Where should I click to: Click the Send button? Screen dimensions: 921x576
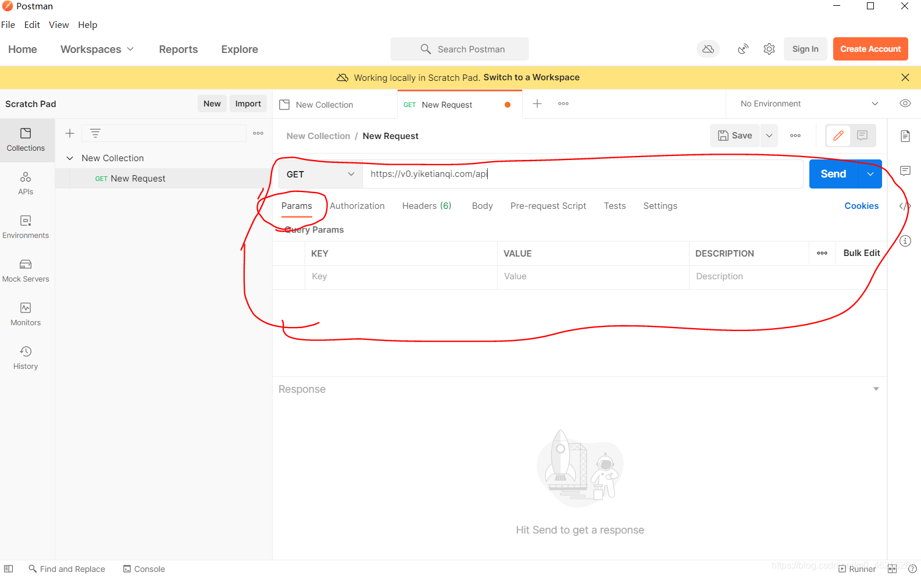pos(833,174)
